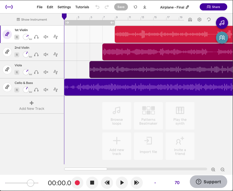This screenshot has width=233, height=191.
Task: Click the download project icon in the top bar
Action: (145, 7)
